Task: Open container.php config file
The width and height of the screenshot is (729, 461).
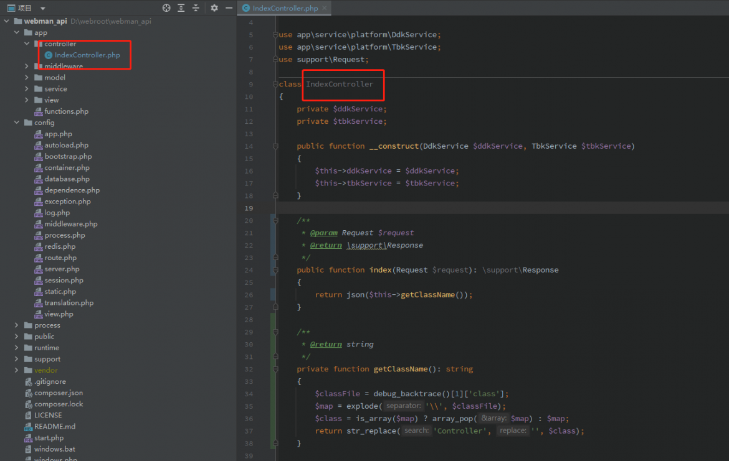Action: 67,167
